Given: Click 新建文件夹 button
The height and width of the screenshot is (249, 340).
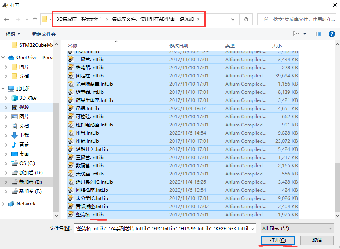Looking at the screenshot, I should (x=44, y=34).
